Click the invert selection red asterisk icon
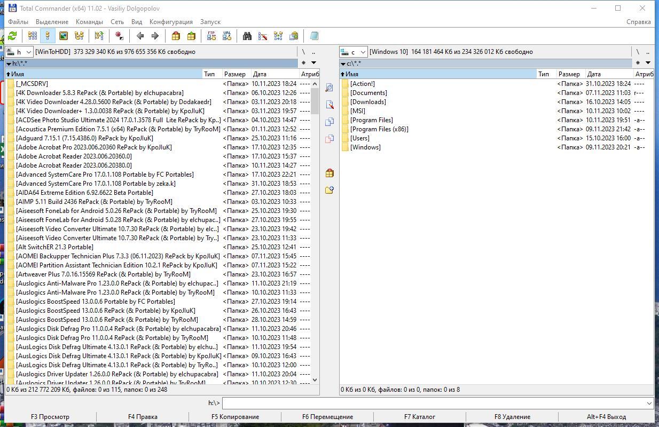This screenshot has width=659, height=427. 119,36
